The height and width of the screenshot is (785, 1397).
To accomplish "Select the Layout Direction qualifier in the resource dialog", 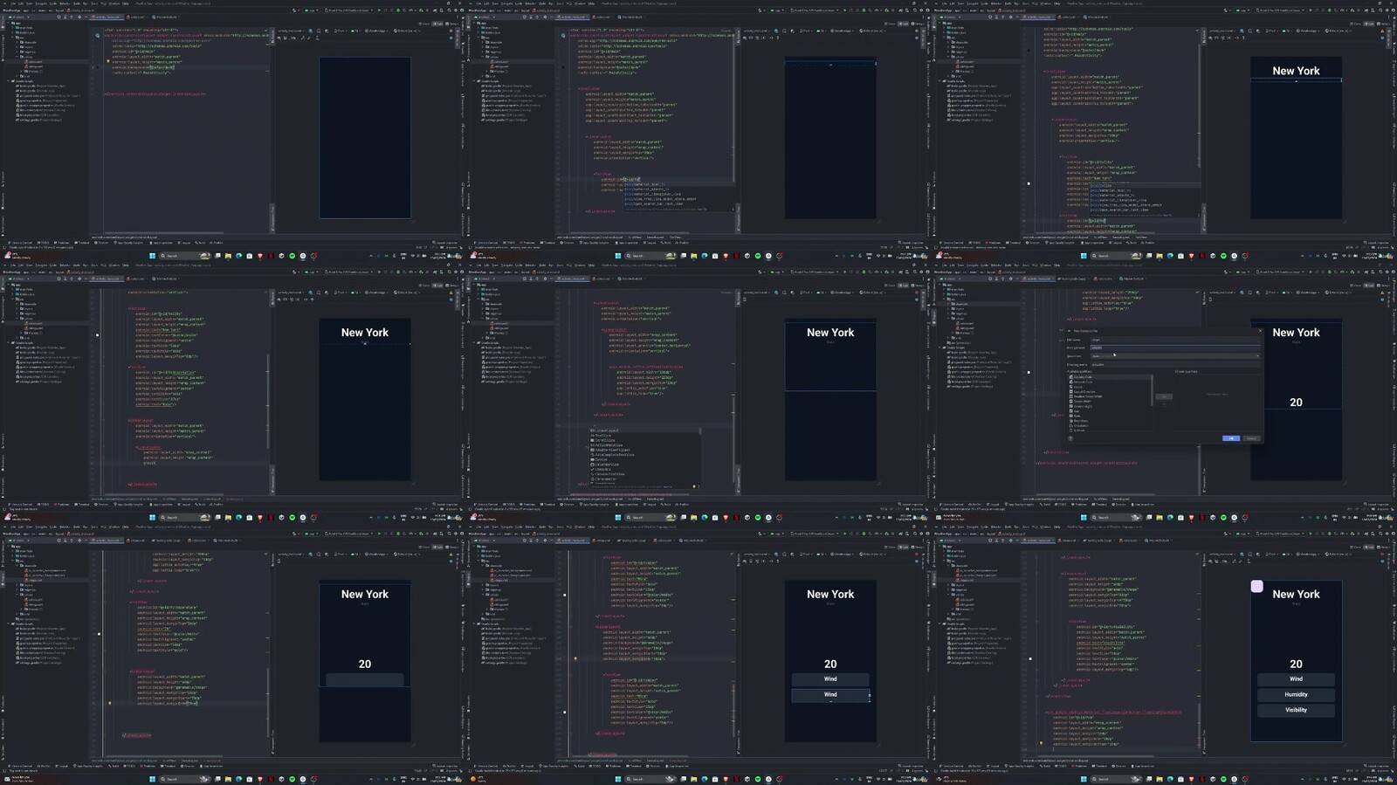I will pos(1084,392).
